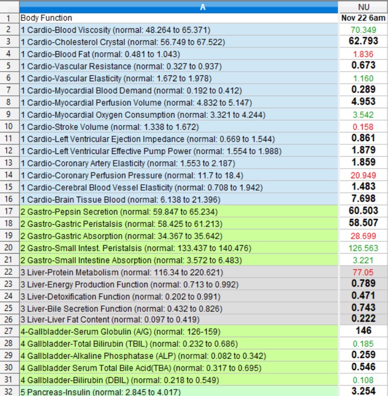Screen dimensions: 388x396
Task: Click row 1 header number
Action: pos(9,18)
